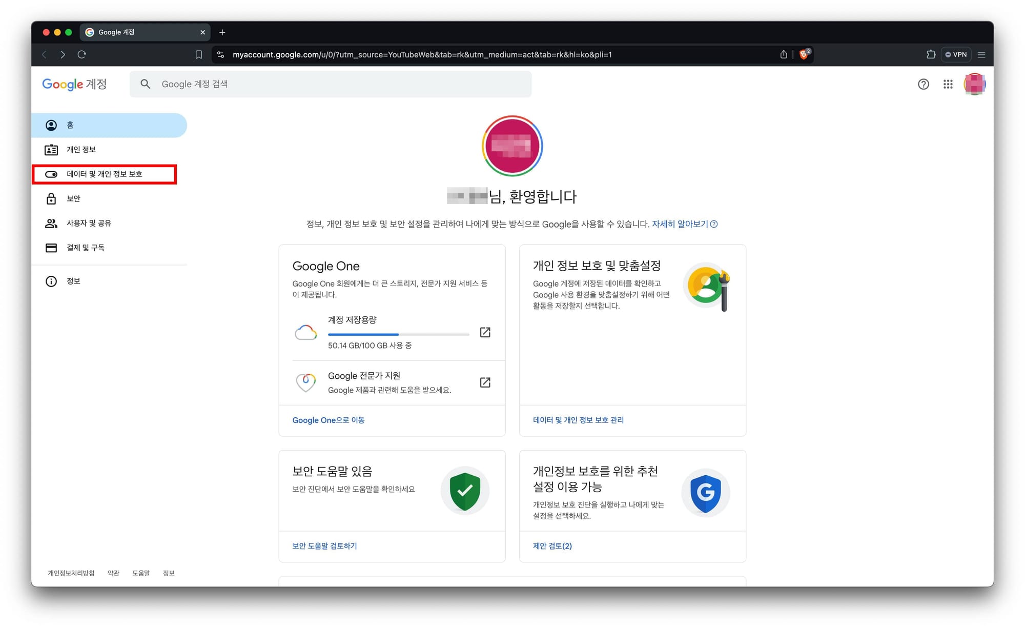Click 약관 footer link
This screenshot has height=628, width=1025.
click(113, 573)
